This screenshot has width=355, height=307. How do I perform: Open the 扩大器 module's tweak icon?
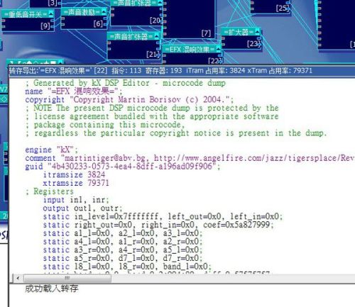coord(258,31)
